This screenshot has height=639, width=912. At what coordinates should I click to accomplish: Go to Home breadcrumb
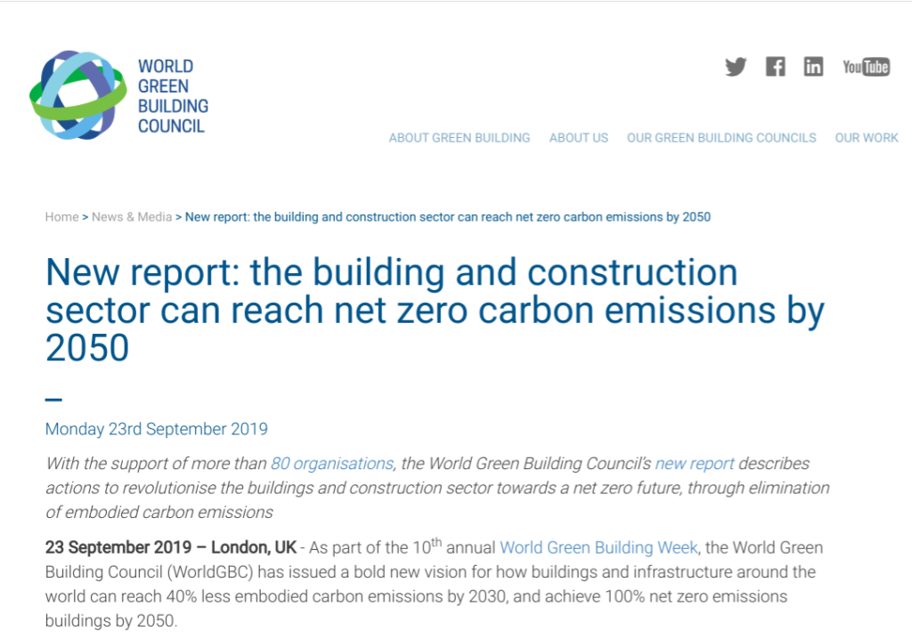61,217
